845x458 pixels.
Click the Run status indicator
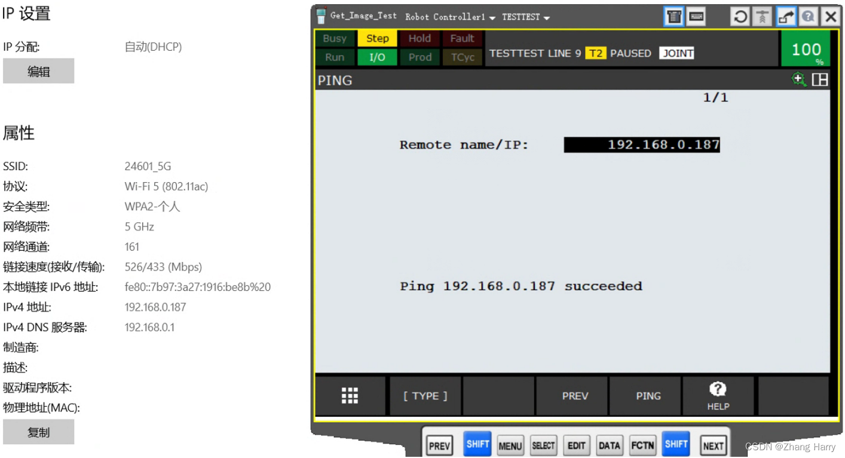pos(335,57)
